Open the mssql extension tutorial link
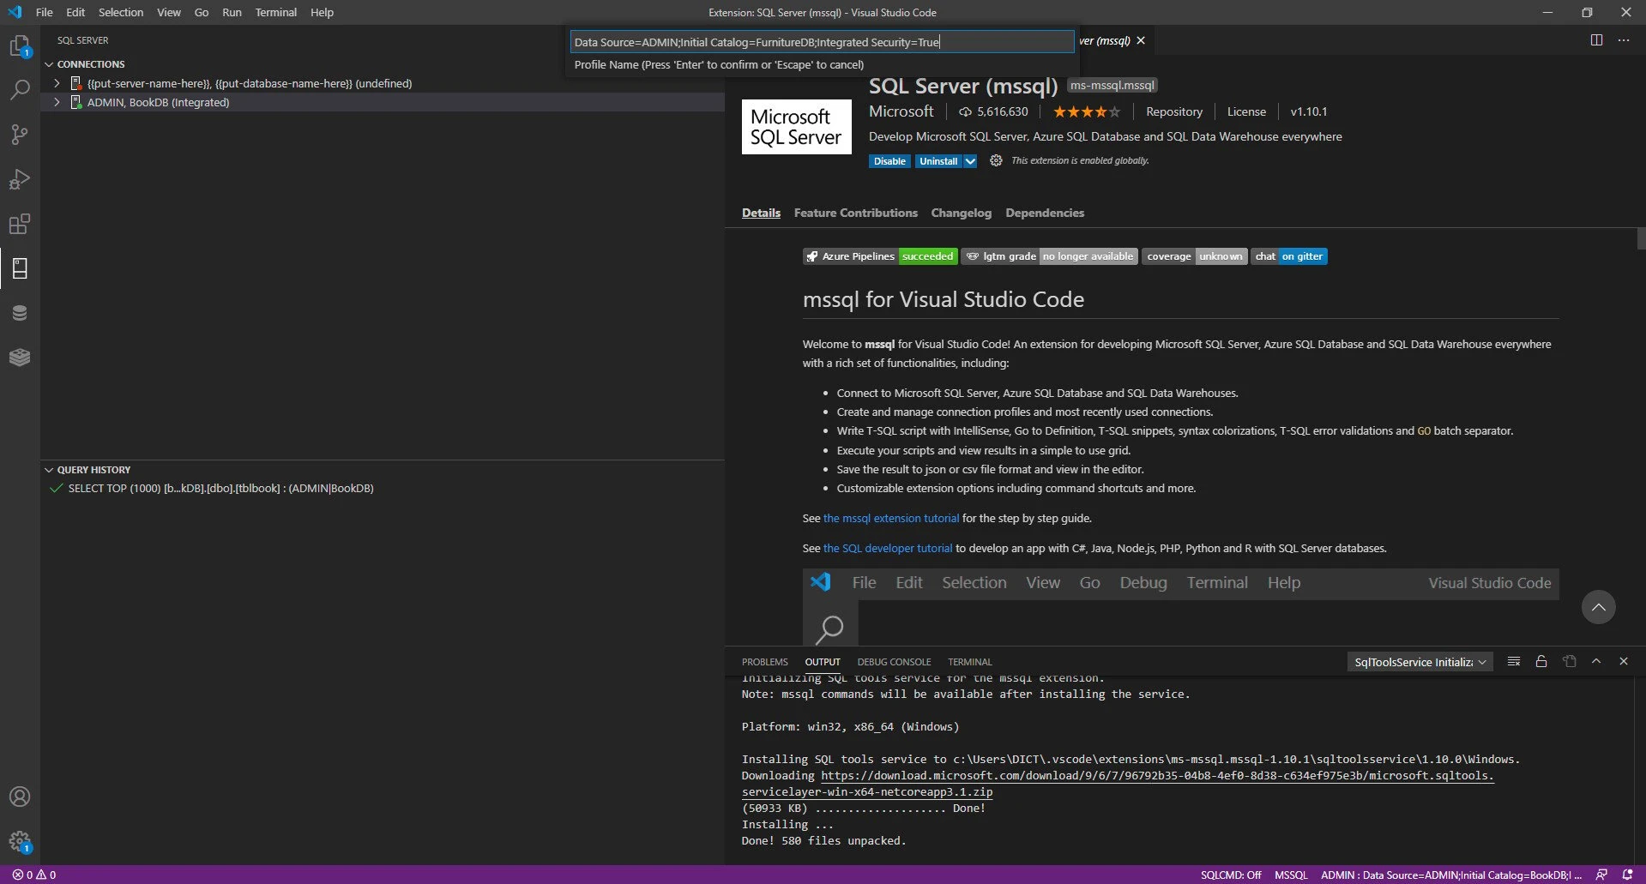Image resolution: width=1646 pixels, height=884 pixels. tap(891, 518)
